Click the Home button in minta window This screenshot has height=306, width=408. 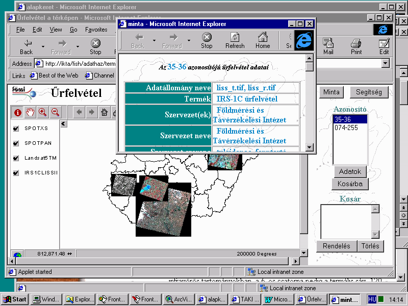click(263, 40)
